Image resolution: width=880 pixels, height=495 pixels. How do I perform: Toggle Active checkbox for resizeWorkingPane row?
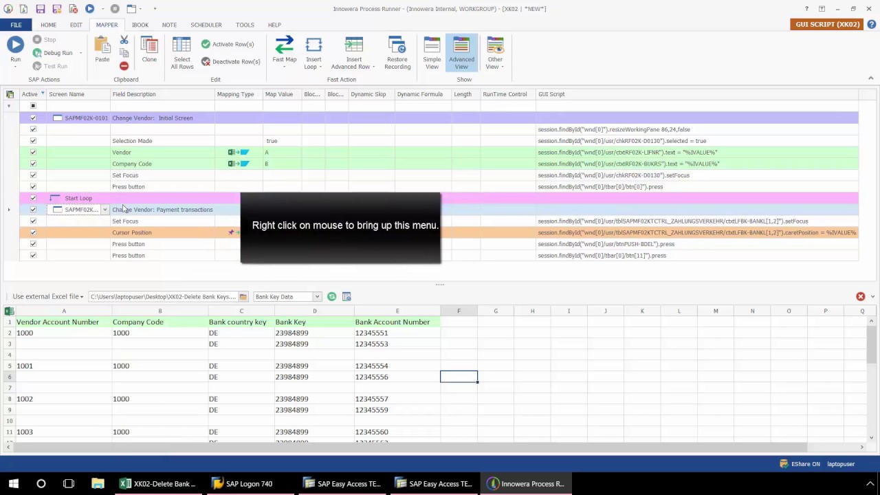click(x=33, y=129)
